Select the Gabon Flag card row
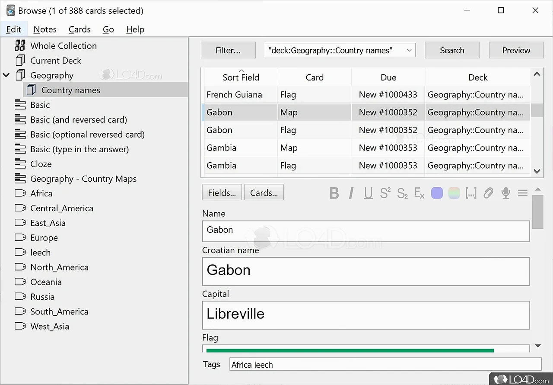The height and width of the screenshot is (385, 553). point(367,130)
